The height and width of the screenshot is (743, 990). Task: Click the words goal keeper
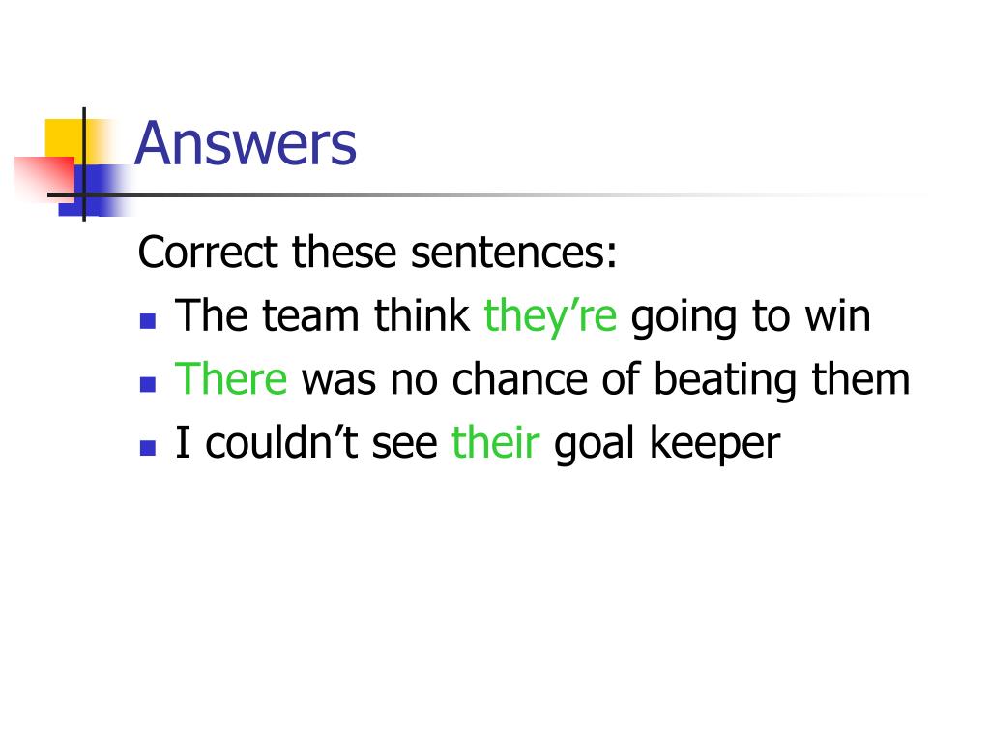click(x=667, y=443)
